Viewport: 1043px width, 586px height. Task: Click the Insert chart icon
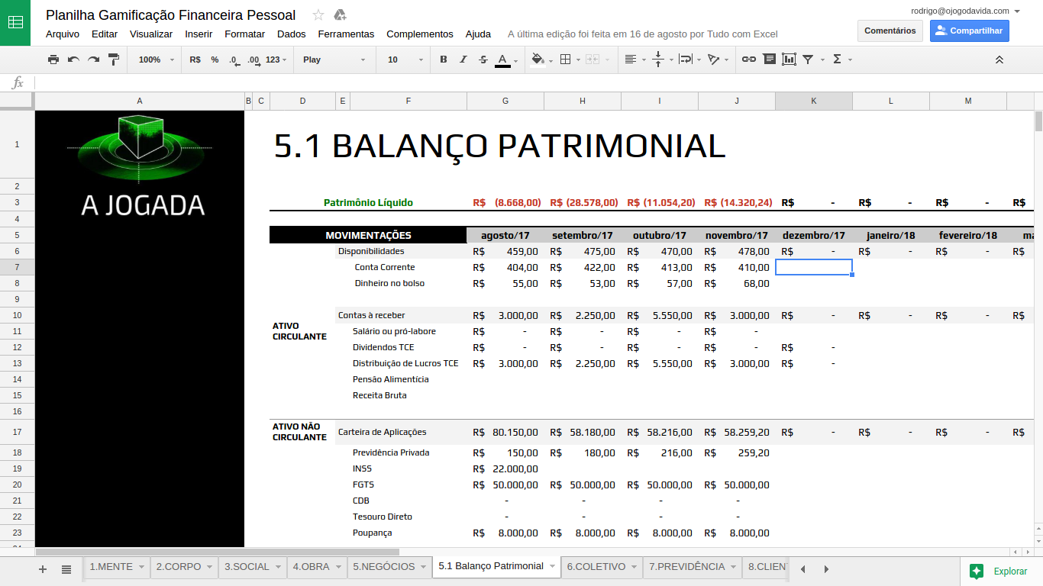tap(789, 60)
